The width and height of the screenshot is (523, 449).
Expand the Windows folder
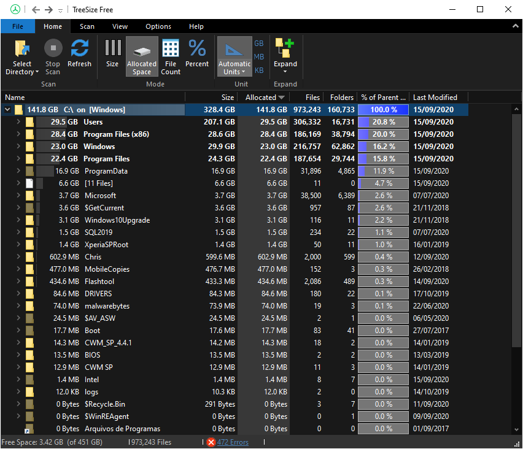(18, 147)
